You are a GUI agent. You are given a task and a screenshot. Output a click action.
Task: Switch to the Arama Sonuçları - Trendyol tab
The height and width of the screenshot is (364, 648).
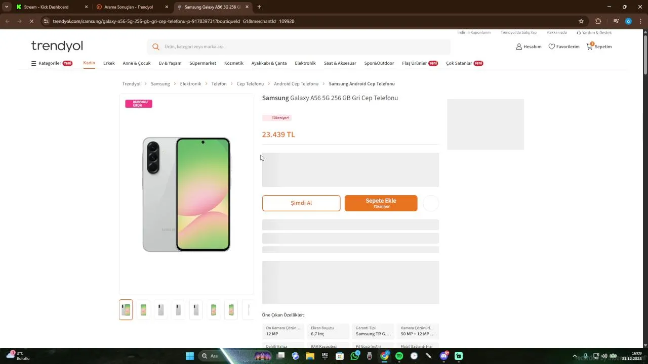(x=129, y=7)
